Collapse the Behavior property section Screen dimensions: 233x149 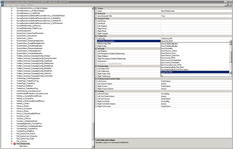(x=96, y=13)
